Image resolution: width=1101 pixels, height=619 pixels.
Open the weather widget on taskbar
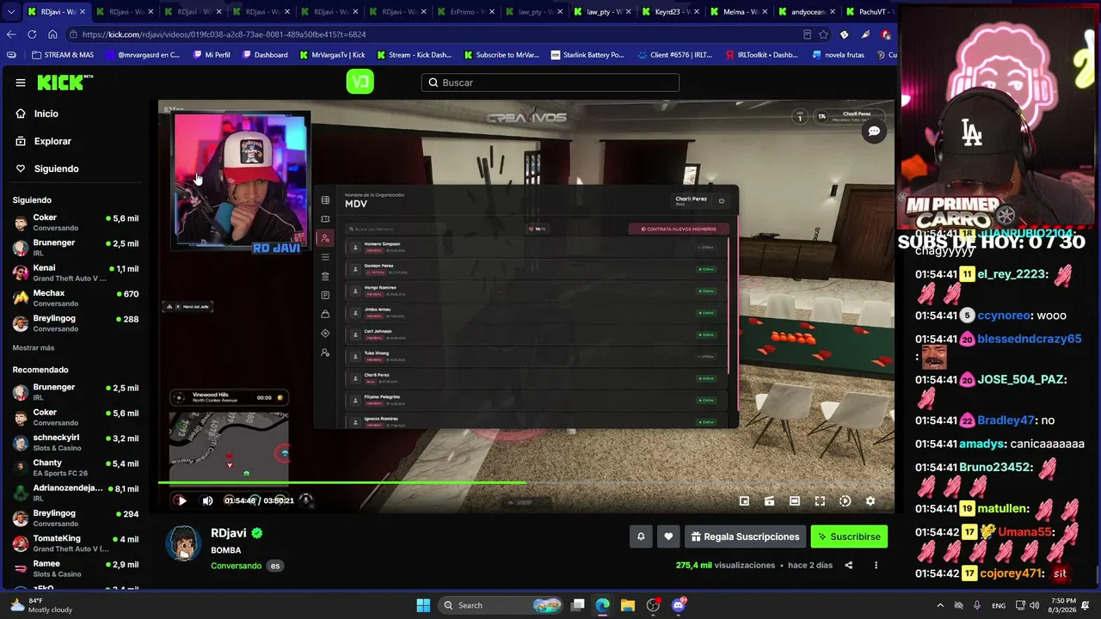(40, 605)
